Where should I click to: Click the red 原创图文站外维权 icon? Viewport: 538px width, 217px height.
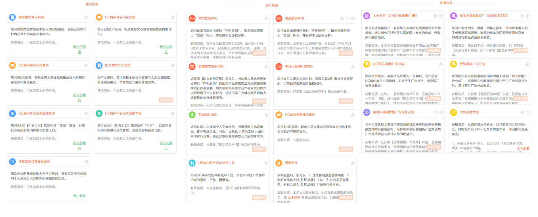pyautogui.click(x=192, y=67)
